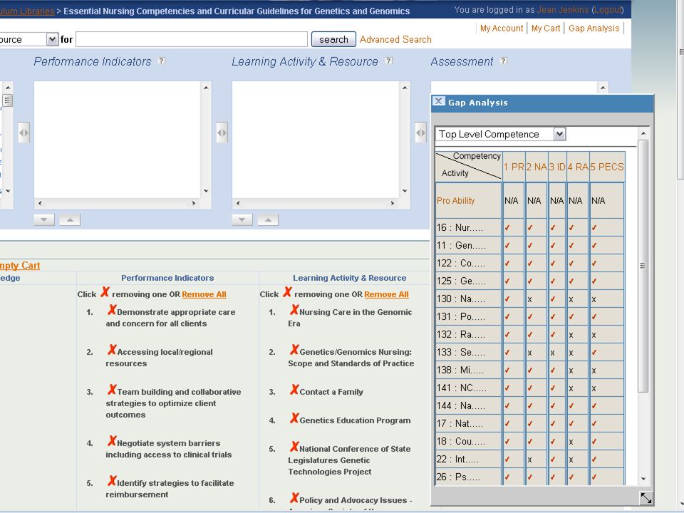Remove 'Genetics/Genomics Nursing: Scope and Standards' item

[x=294, y=350]
